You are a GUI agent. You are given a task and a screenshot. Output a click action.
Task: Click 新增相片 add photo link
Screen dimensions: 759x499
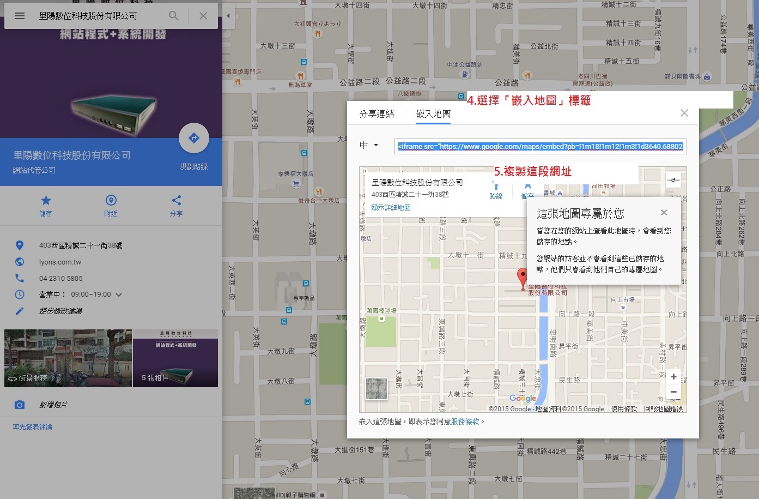[53, 405]
